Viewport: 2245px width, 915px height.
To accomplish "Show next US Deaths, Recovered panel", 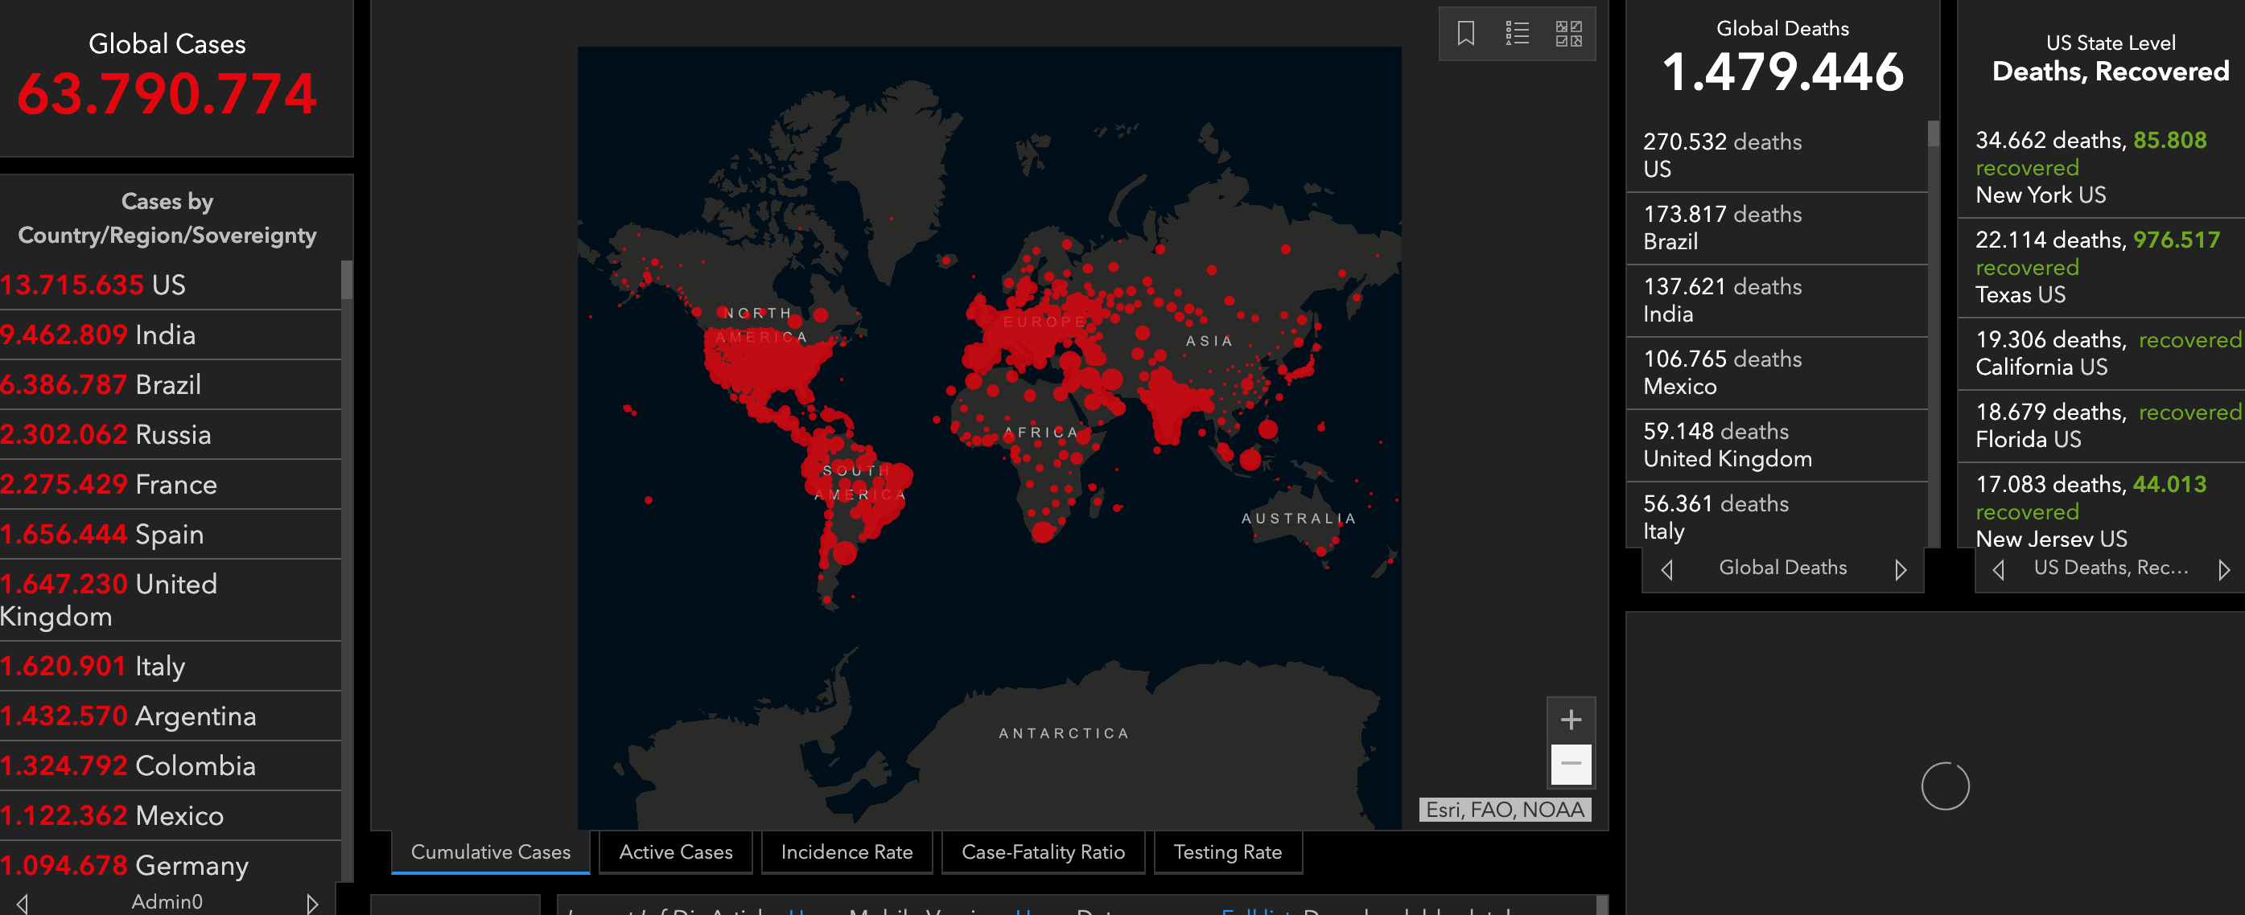I will [x=2223, y=569].
